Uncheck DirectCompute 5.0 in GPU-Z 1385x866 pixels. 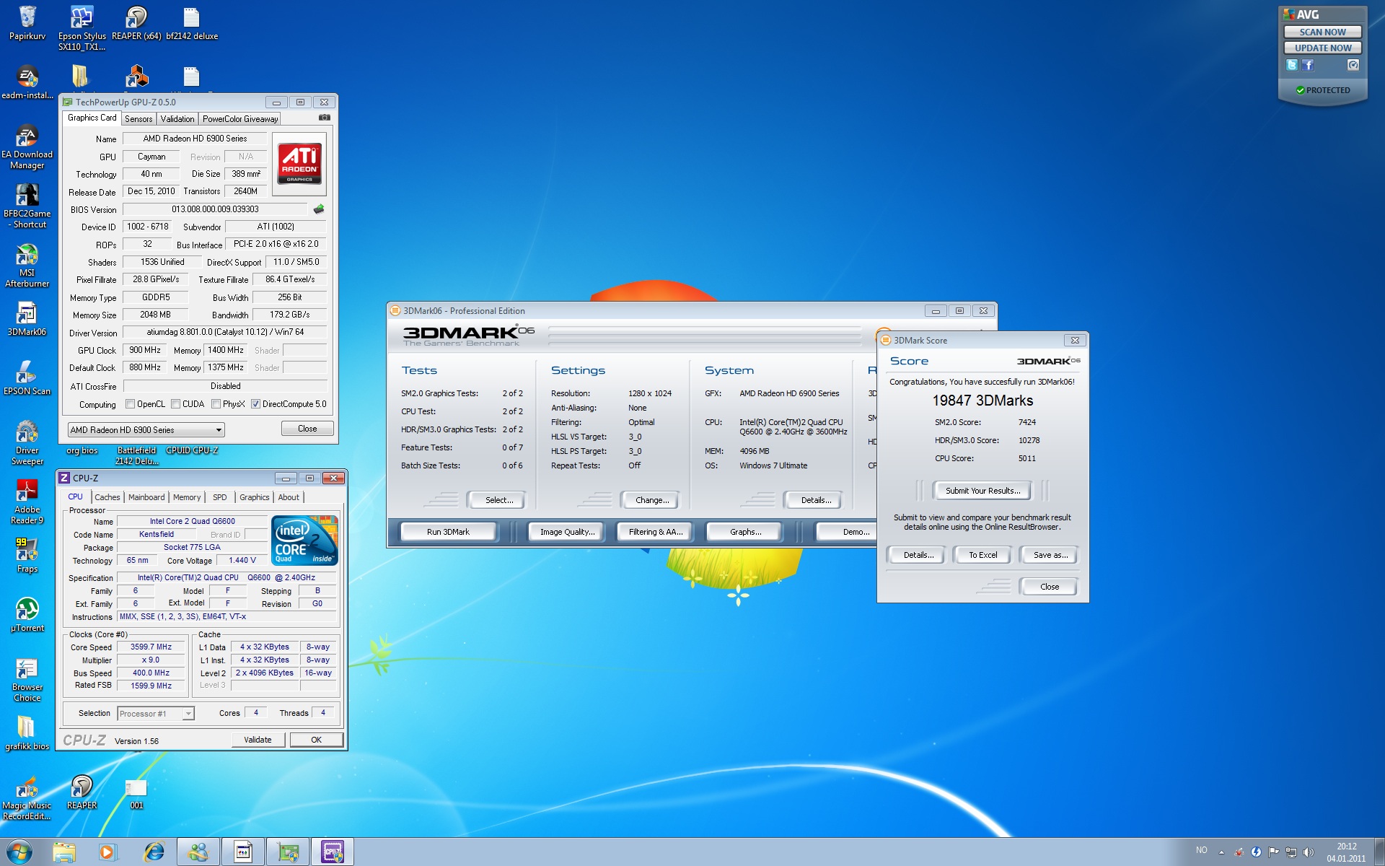click(x=255, y=404)
